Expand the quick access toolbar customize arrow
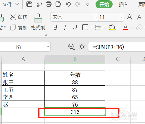This screenshot has width=145, height=124. click(88, 4)
